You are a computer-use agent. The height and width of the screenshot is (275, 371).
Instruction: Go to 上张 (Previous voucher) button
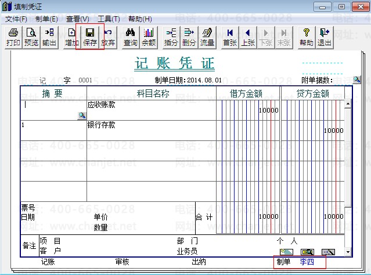248,37
